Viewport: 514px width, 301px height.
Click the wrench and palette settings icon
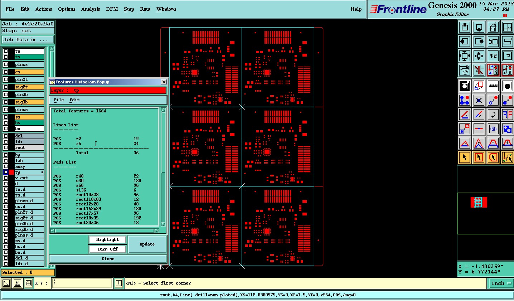click(465, 70)
